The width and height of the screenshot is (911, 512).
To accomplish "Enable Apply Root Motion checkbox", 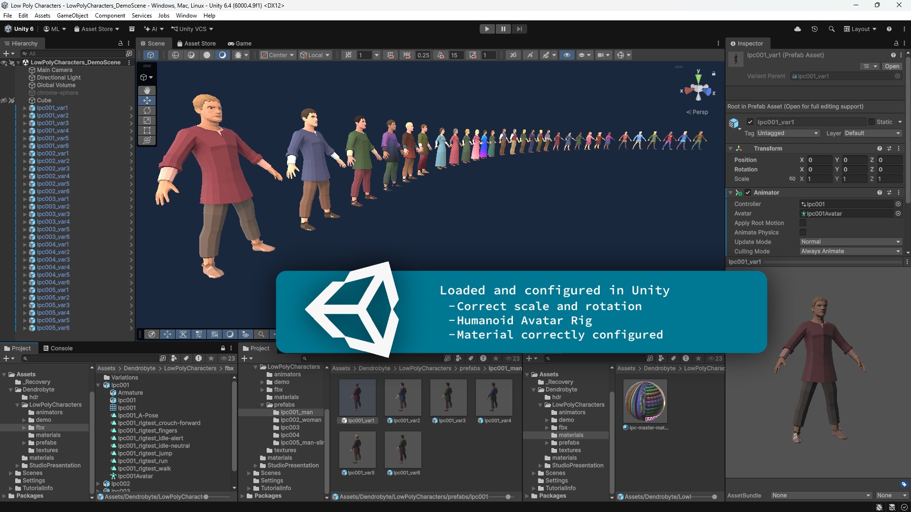I will [x=803, y=223].
